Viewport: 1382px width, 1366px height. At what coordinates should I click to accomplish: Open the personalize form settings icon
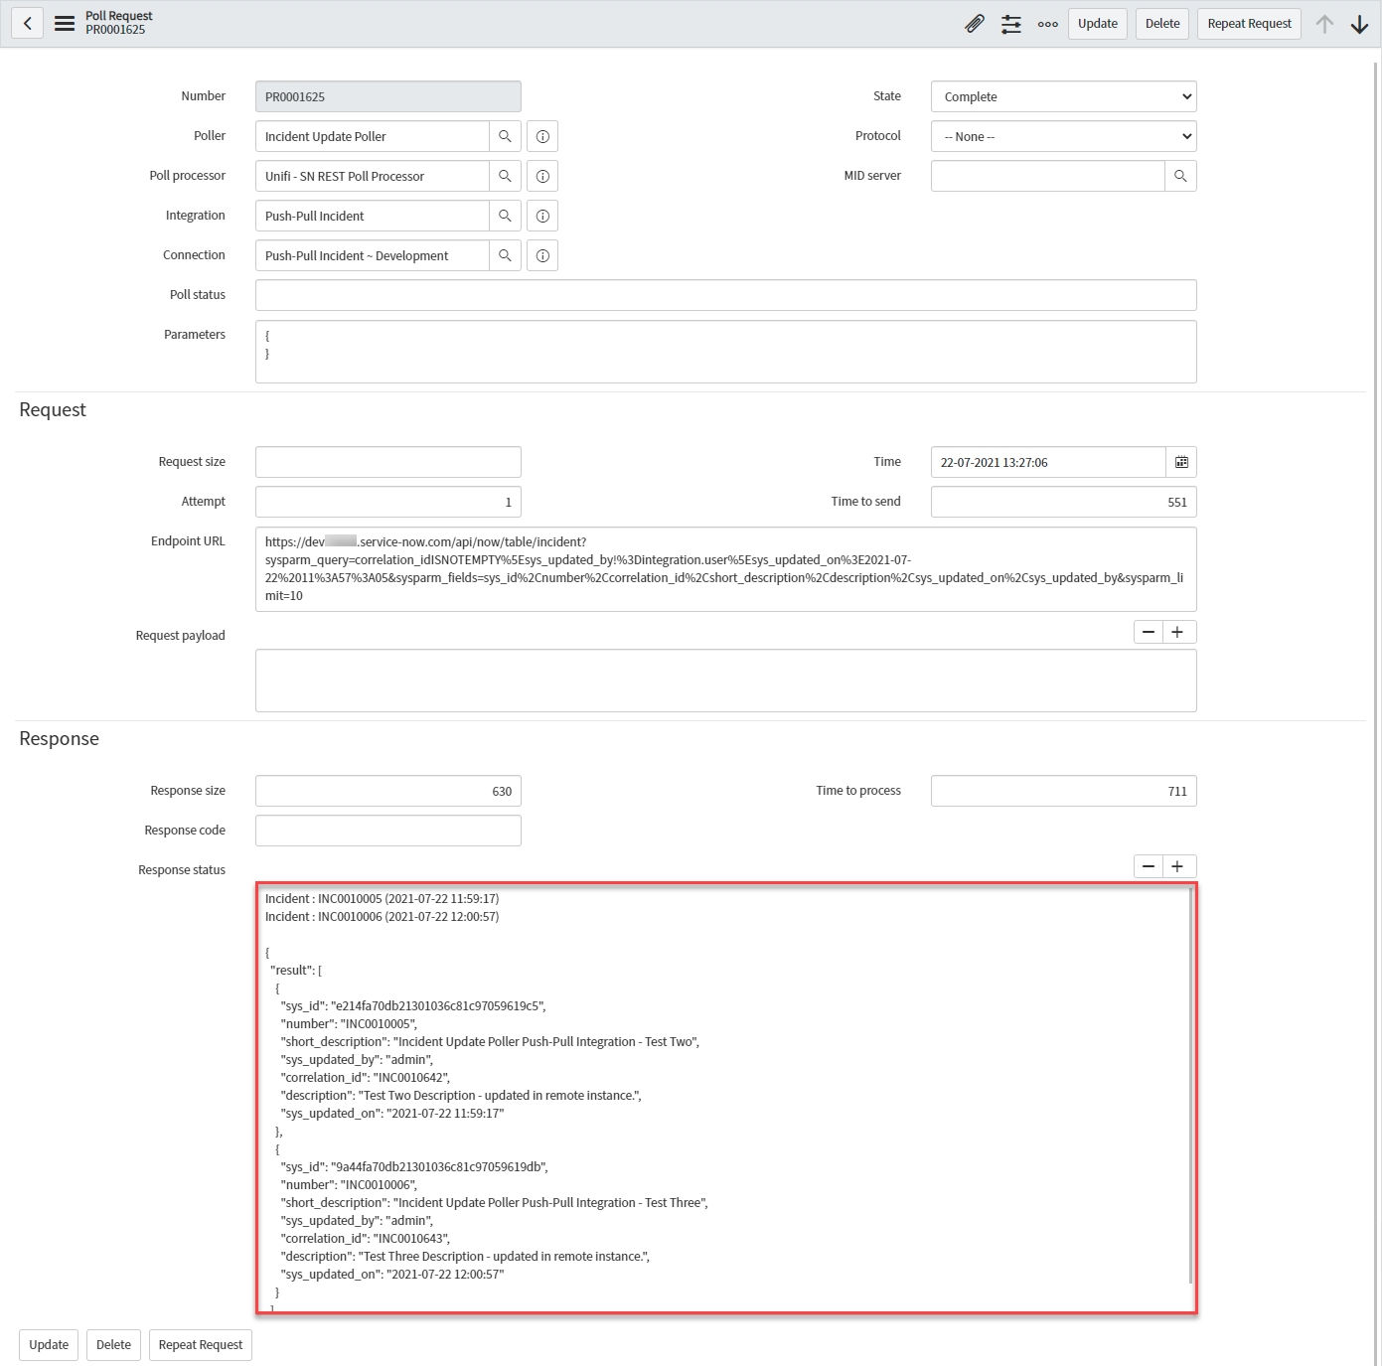pos(1011,24)
